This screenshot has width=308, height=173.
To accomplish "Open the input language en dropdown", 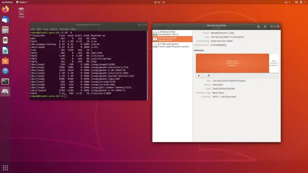I will (287, 2).
